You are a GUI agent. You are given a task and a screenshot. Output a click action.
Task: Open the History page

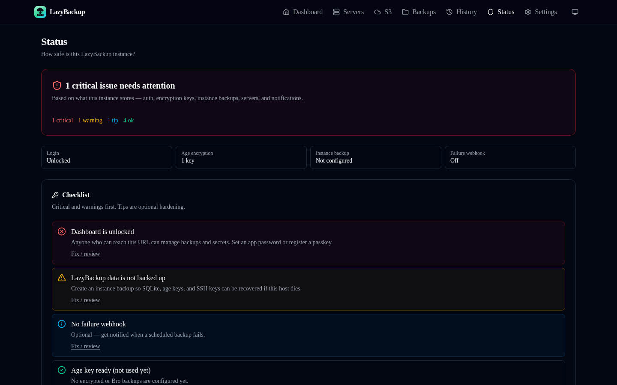tap(461, 12)
